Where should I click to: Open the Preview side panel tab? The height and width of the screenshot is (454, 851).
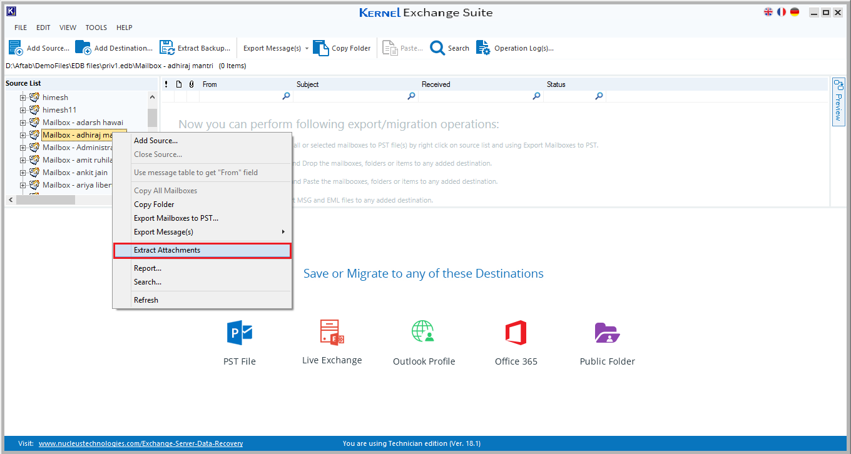838,101
